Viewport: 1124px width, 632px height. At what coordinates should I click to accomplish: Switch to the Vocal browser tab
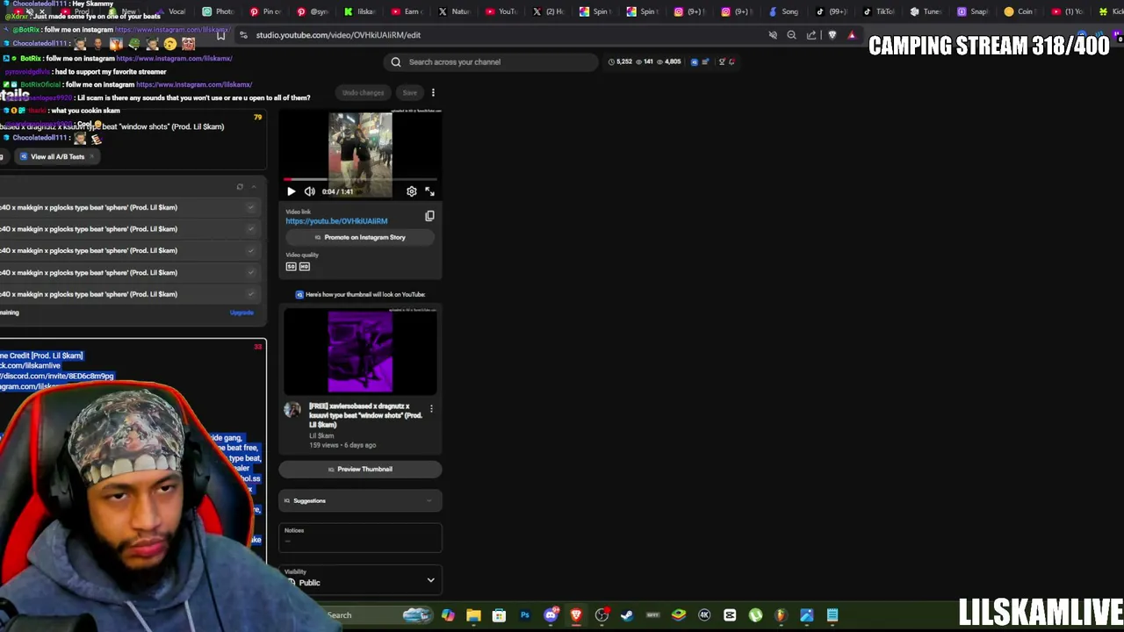tap(172, 11)
